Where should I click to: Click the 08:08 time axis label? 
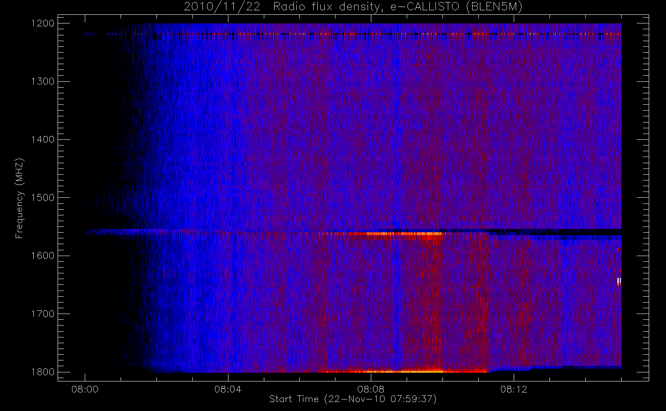point(370,389)
